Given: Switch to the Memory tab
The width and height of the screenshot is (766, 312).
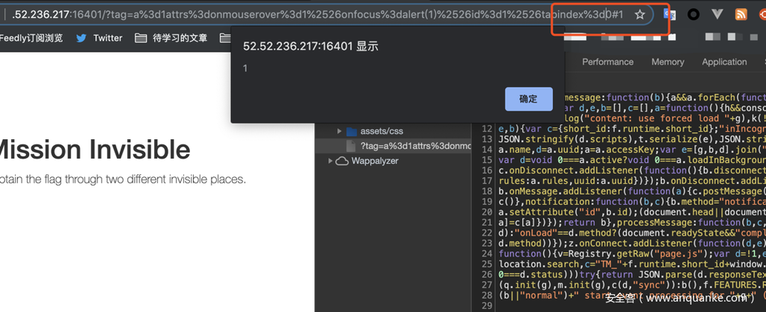Looking at the screenshot, I should 667,62.
